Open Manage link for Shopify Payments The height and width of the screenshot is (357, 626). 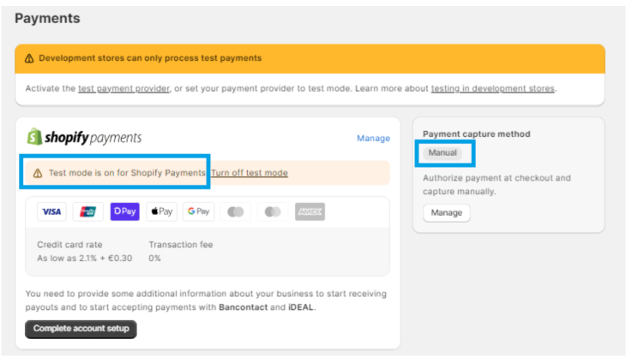click(x=373, y=138)
